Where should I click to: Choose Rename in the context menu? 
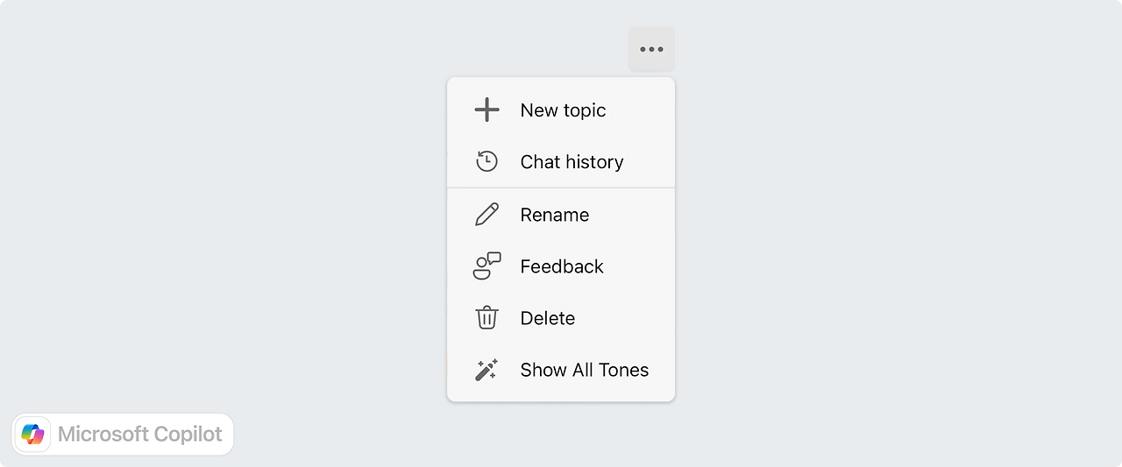(x=561, y=215)
